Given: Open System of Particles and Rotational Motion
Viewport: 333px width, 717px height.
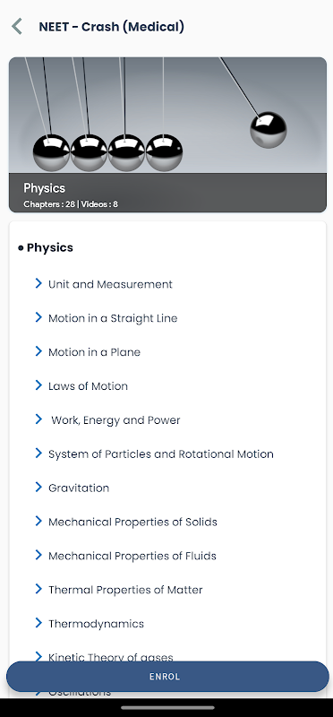Looking at the screenshot, I should click(161, 454).
